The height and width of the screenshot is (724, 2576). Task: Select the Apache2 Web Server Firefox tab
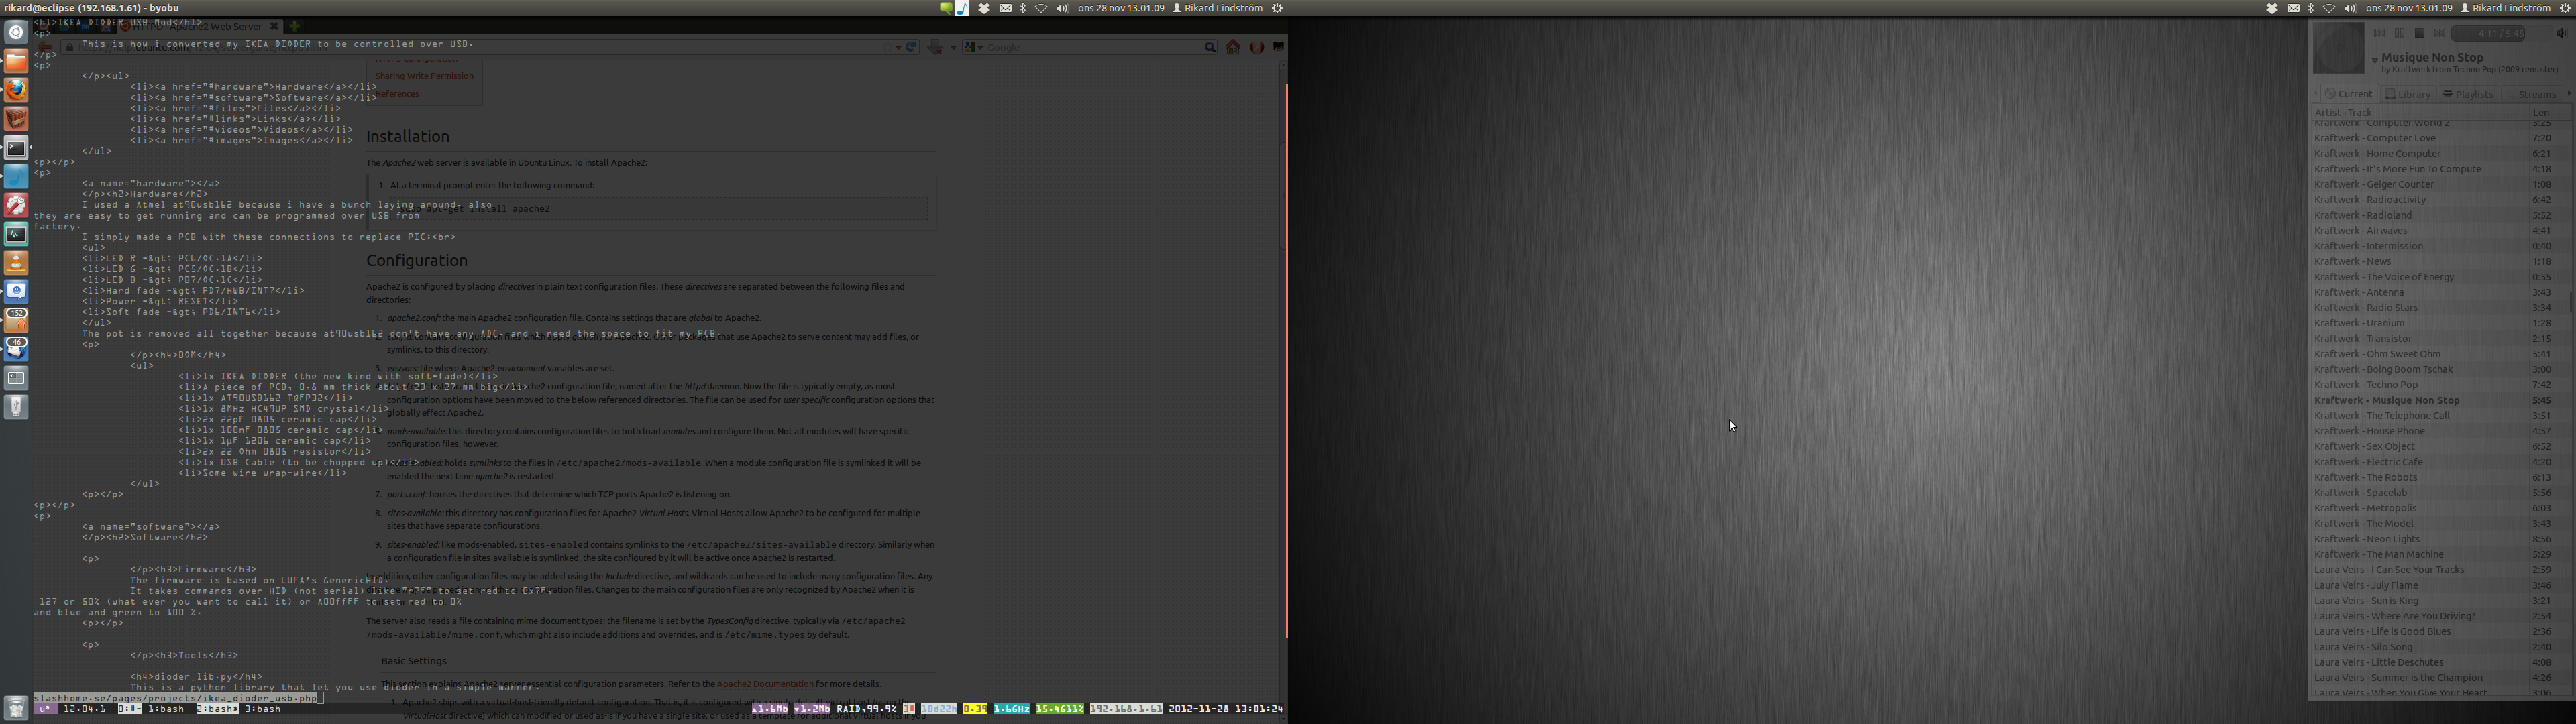pyautogui.click(x=200, y=27)
